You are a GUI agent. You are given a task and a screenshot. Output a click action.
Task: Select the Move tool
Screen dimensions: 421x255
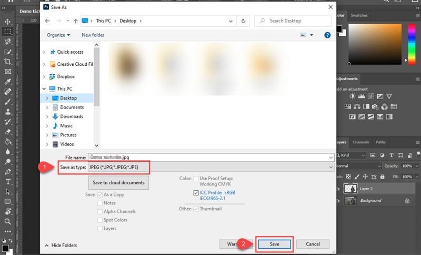coord(8,22)
